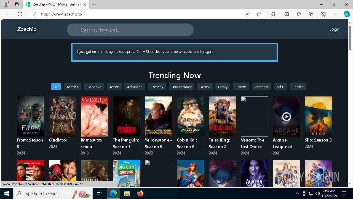Open browser Extensions puzzle icon
The image size is (353, 199).
pos(273,14)
